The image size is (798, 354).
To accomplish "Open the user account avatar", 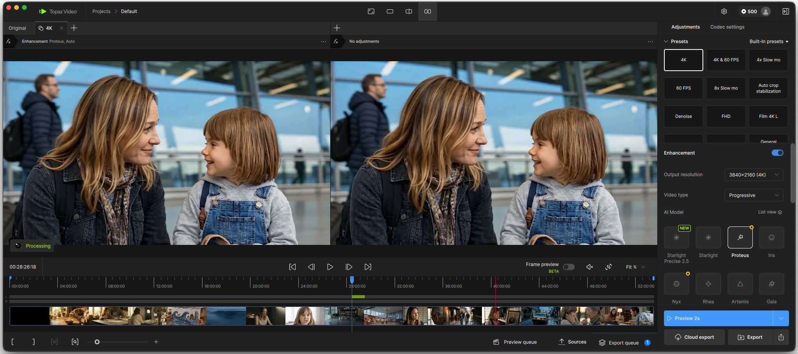I will (x=766, y=11).
